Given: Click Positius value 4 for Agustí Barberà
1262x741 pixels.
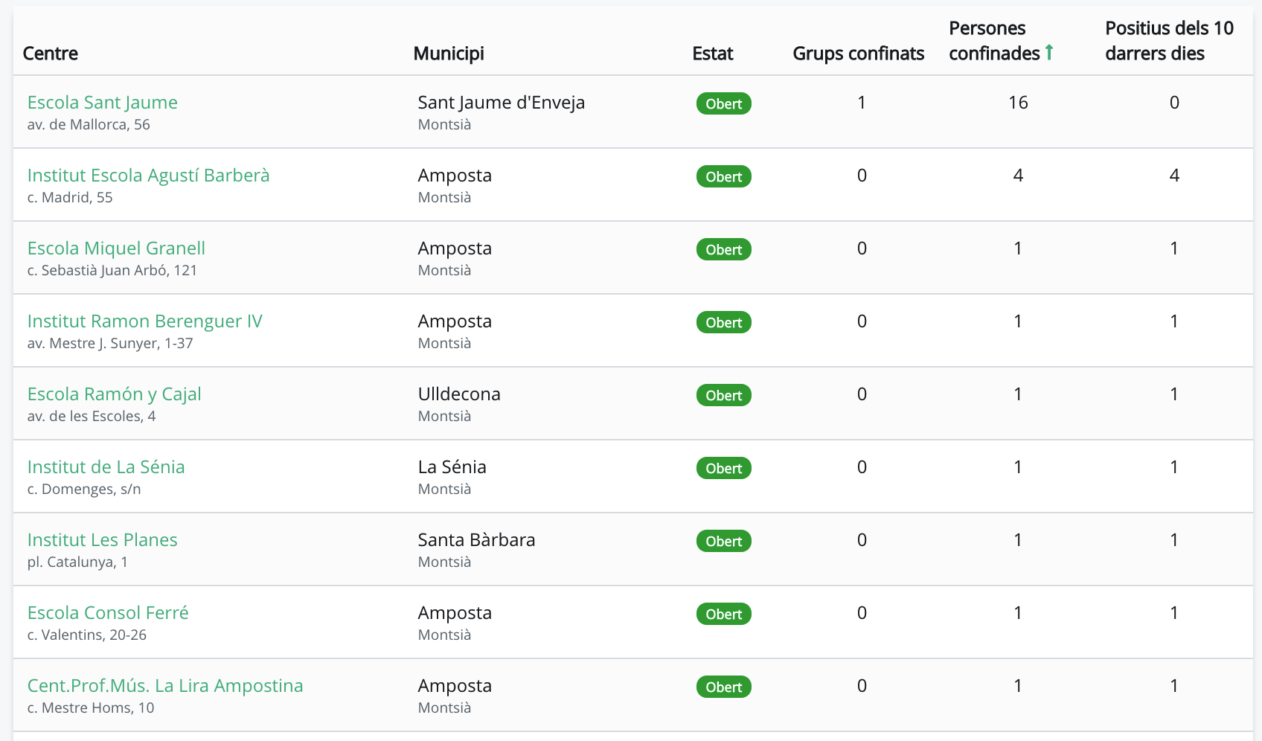Looking at the screenshot, I should (x=1174, y=176).
